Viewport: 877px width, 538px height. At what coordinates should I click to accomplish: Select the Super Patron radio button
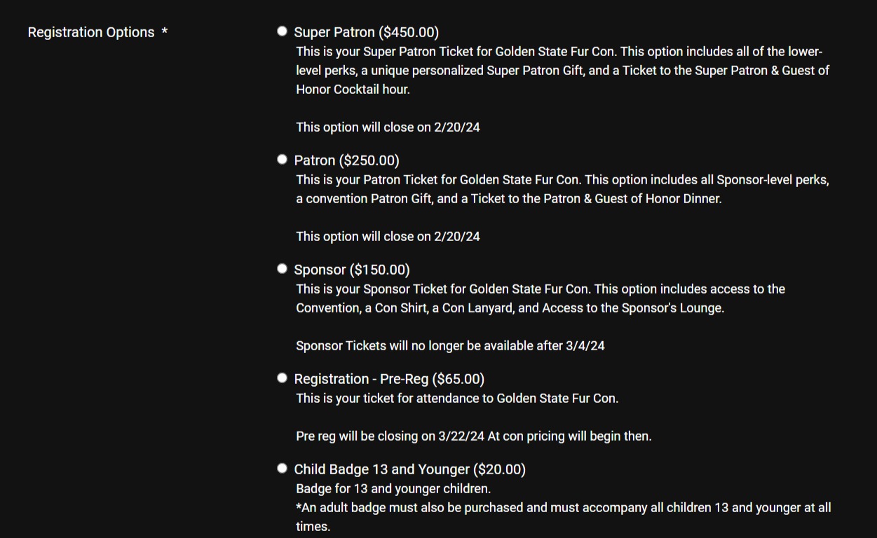pos(282,31)
